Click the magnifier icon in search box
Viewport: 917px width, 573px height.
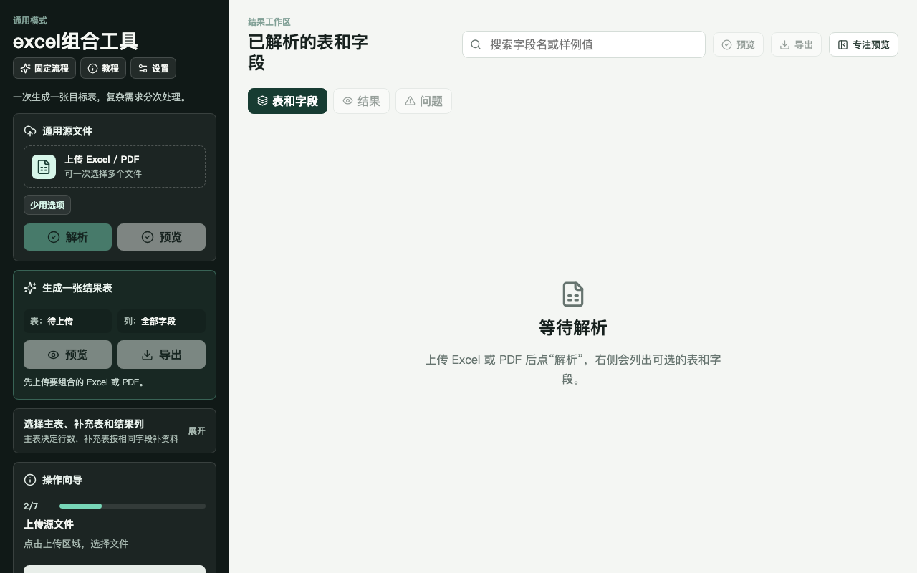(x=476, y=44)
